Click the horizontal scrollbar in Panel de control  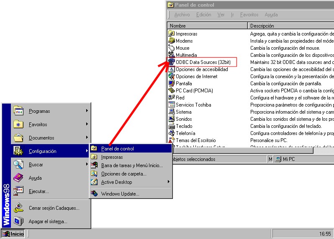[244, 150]
